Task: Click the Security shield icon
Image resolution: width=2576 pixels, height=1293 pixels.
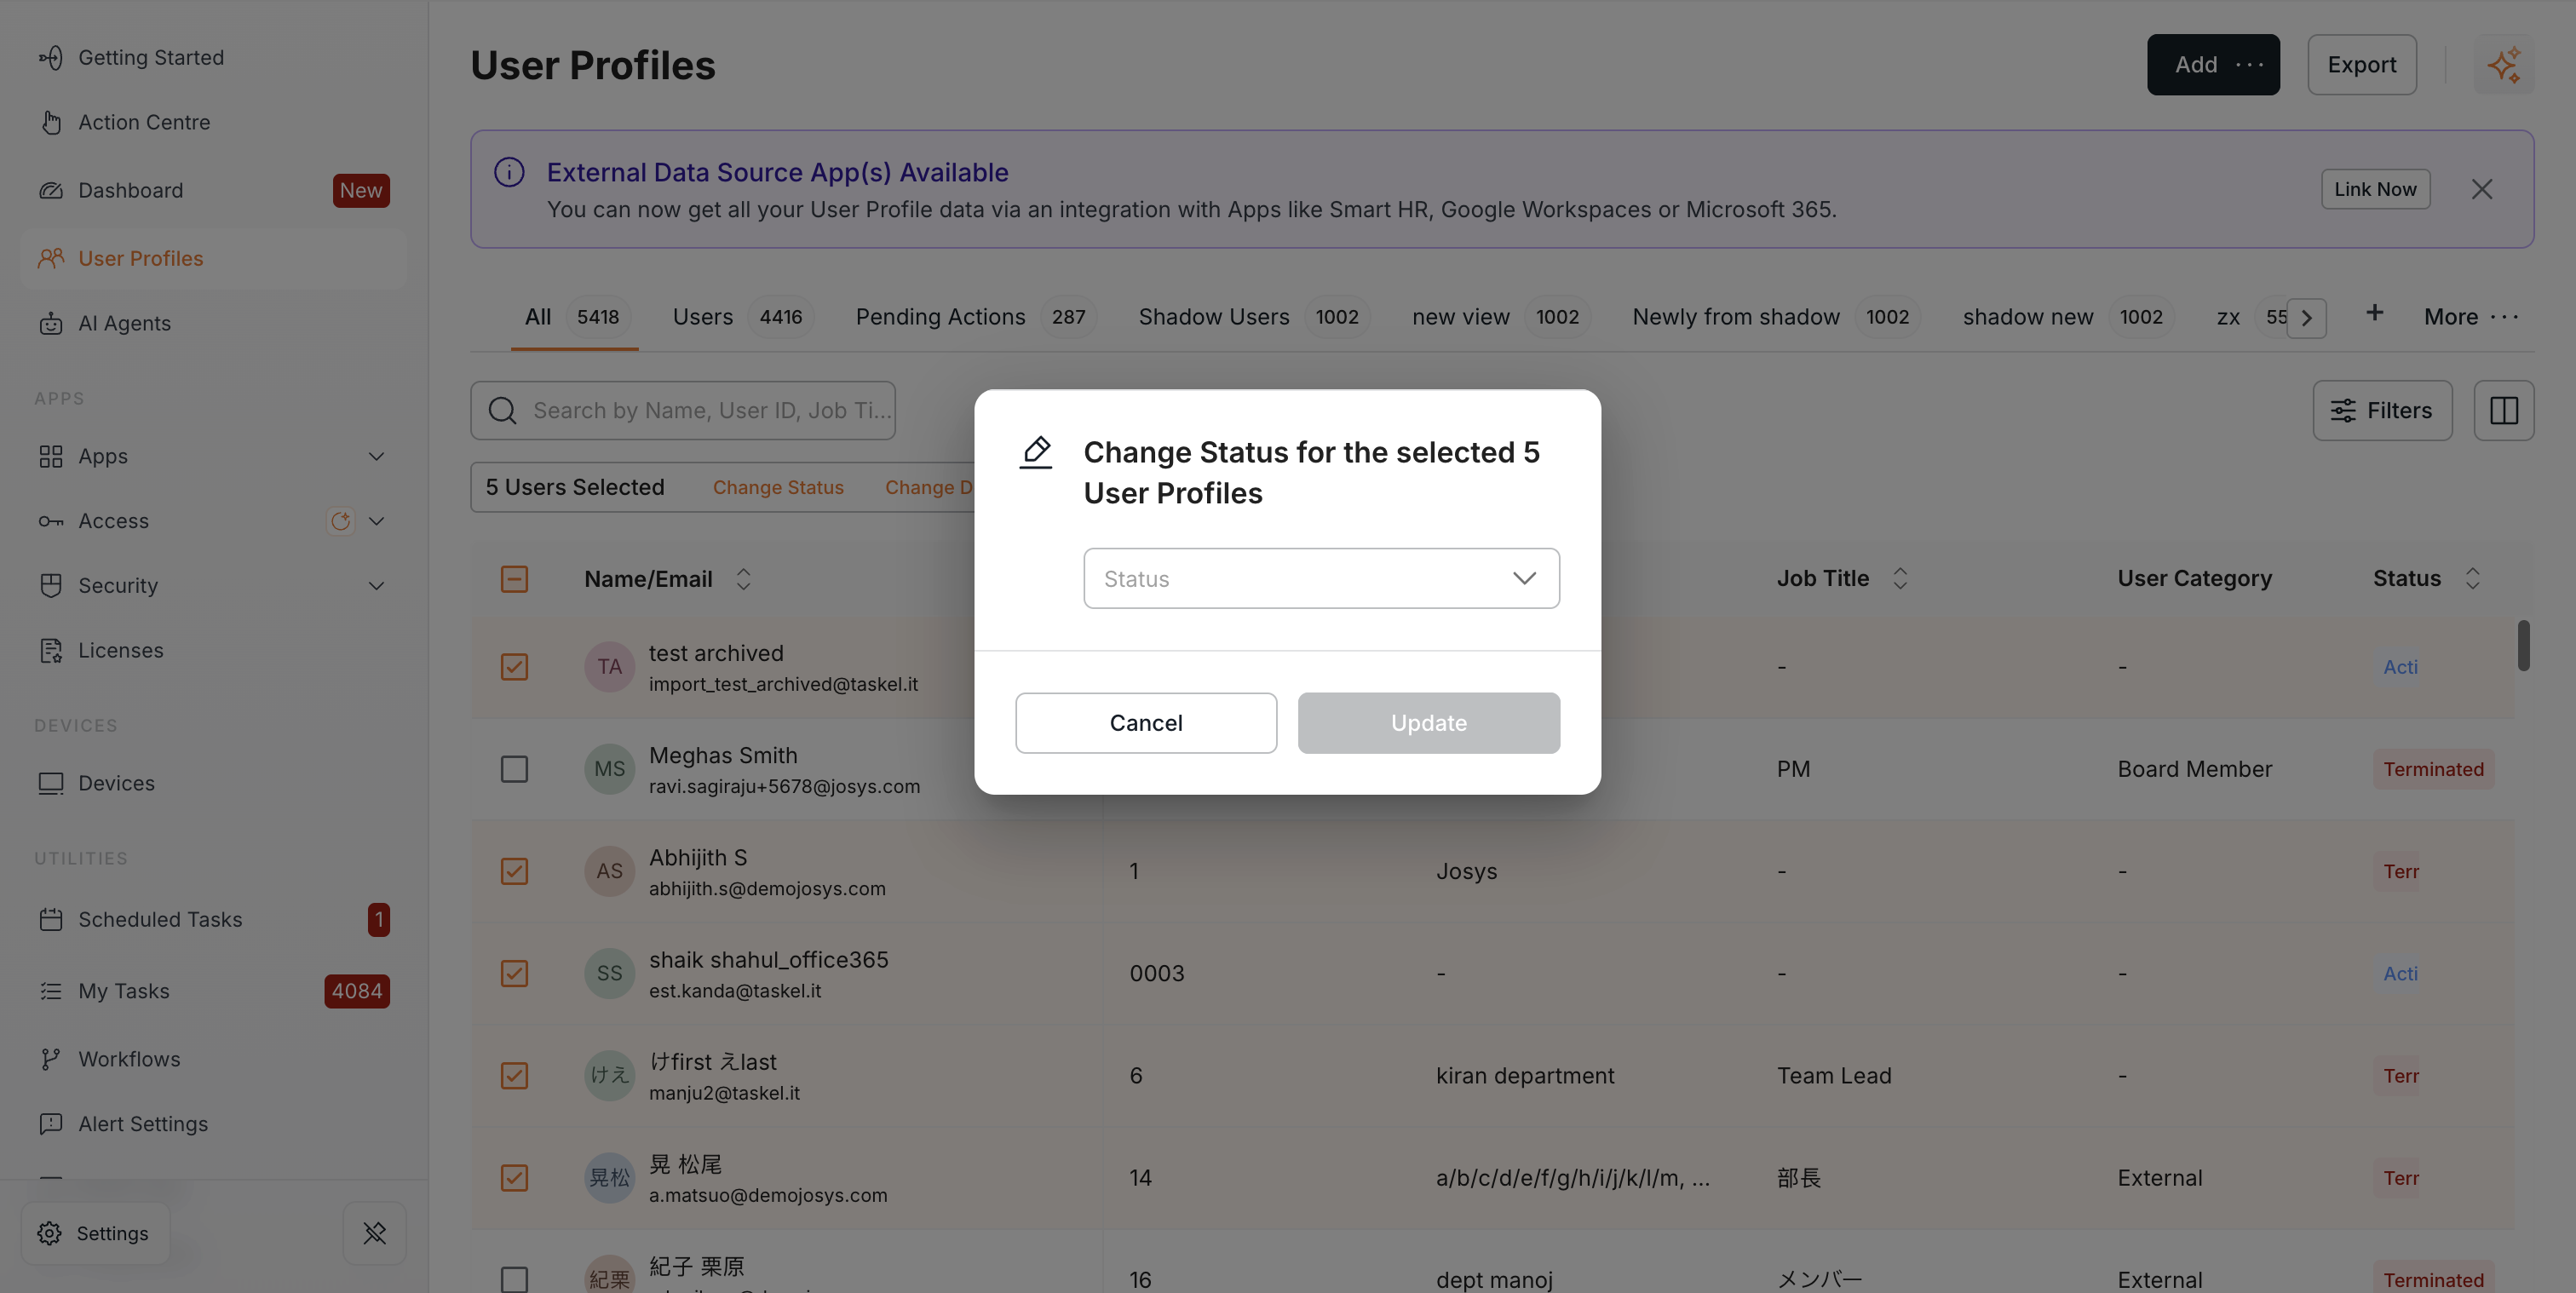Action: [x=51, y=585]
